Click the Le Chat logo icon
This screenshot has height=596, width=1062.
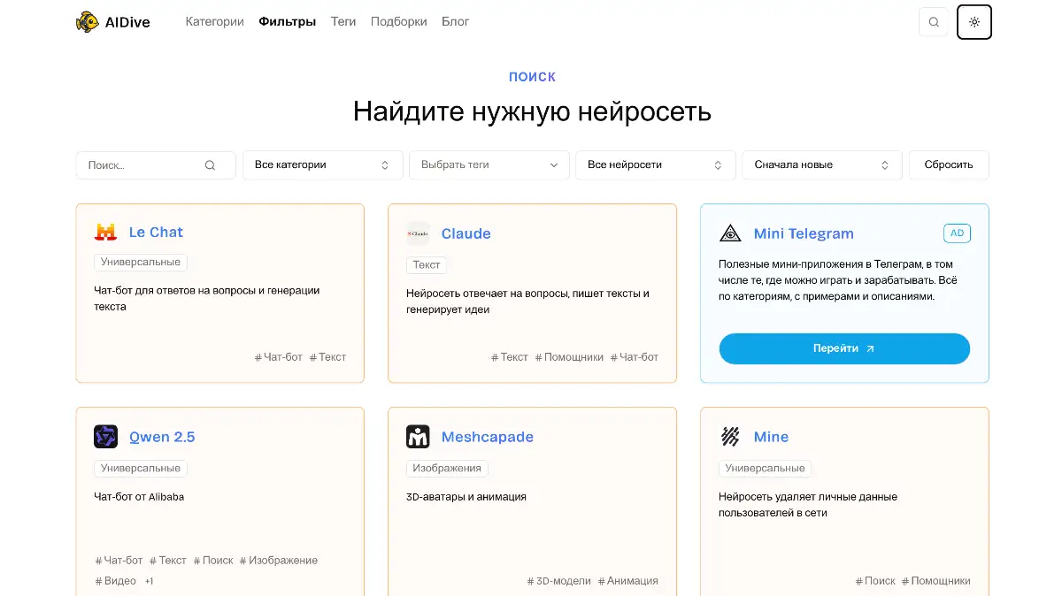(x=105, y=233)
